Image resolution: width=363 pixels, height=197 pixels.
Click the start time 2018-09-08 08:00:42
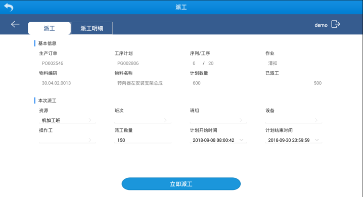(x=213, y=140)
